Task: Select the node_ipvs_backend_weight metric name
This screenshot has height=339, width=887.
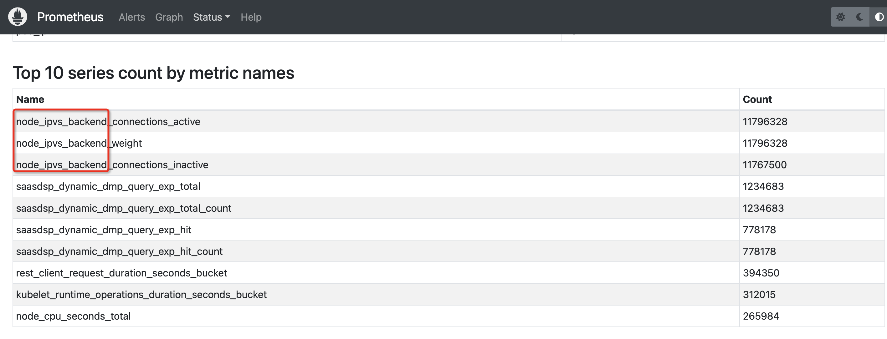Action: pyautogui.click(x=79, y=143)
